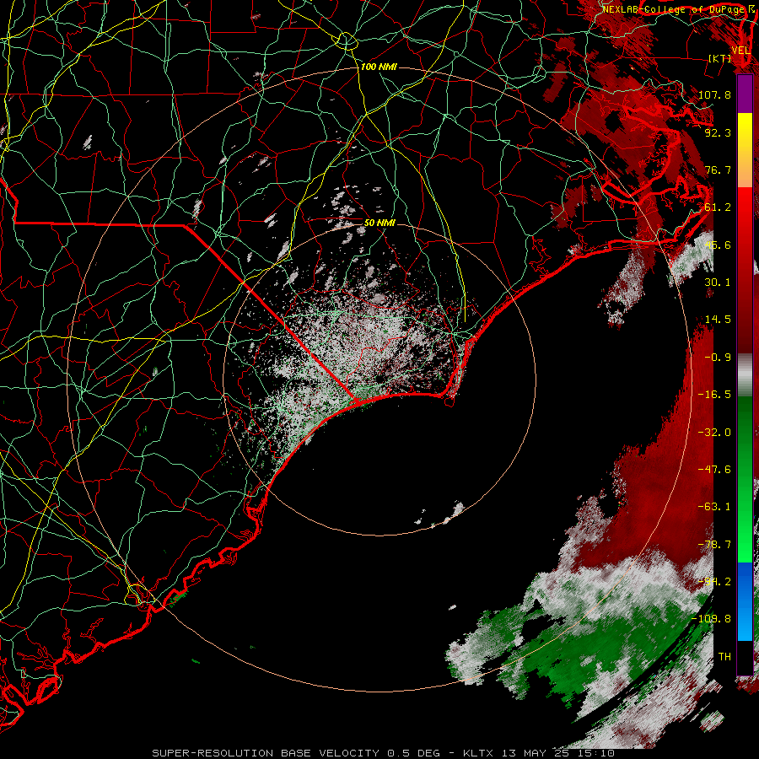Image resolution: width=759 pixels, height=759 pixels.
Task: Click the "13 MAY 25 15:10" timestamp
Action: point(558,753)
